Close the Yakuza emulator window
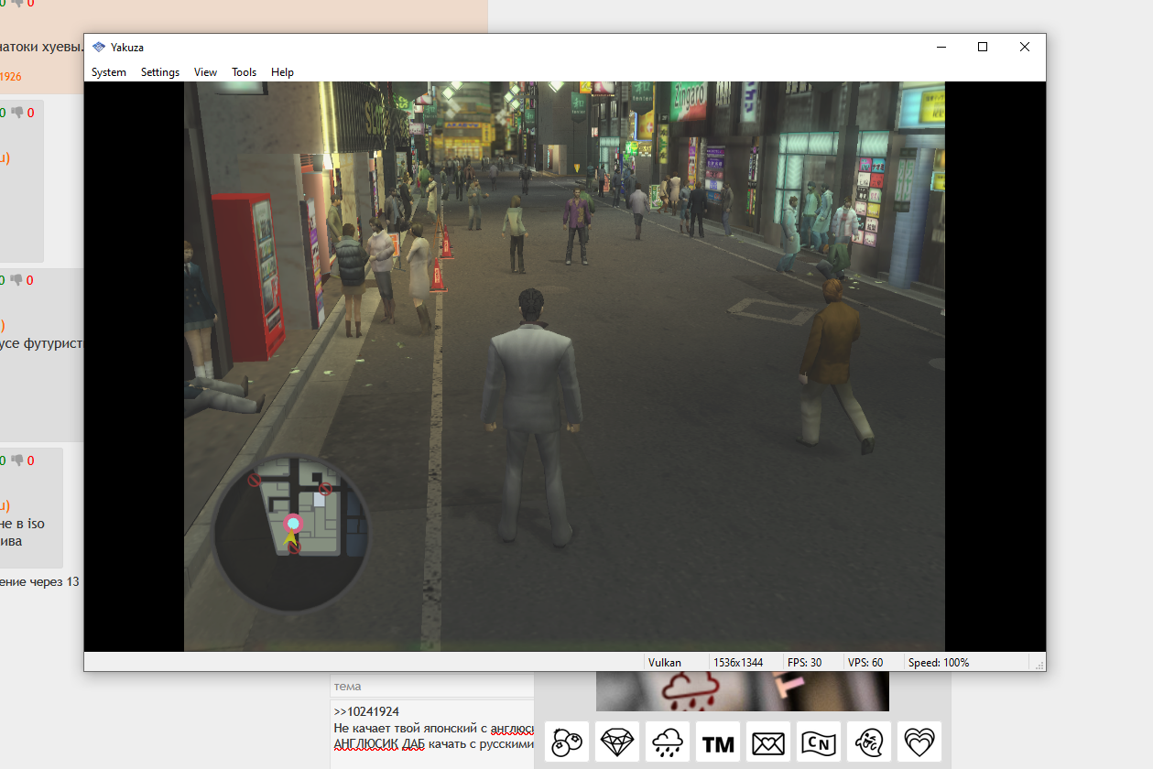Viewport: 1153px width, 769px height. [x=1025, y=48]
